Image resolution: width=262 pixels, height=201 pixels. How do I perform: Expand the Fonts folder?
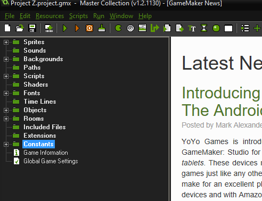click(6, 93)
